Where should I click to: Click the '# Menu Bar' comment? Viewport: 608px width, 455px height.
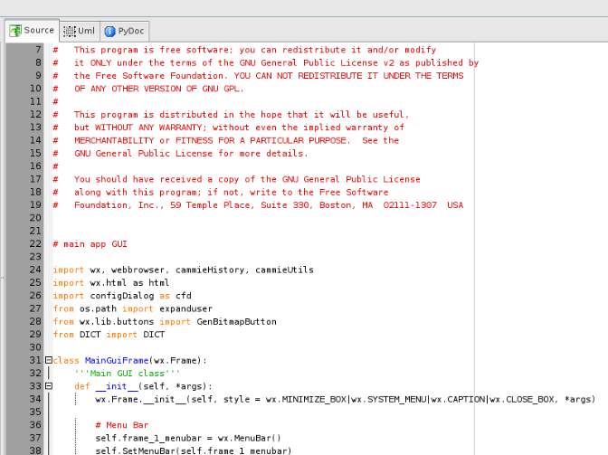122,425
